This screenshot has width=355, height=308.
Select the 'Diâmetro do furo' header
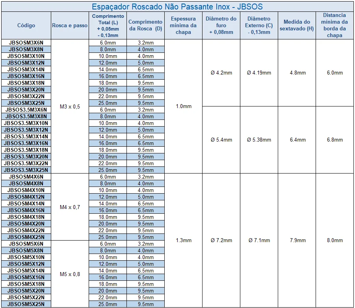[221, 25]
